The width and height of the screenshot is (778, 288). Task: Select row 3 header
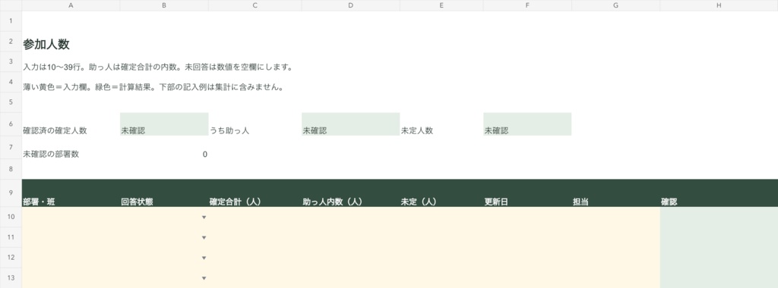tap(11, 62)
